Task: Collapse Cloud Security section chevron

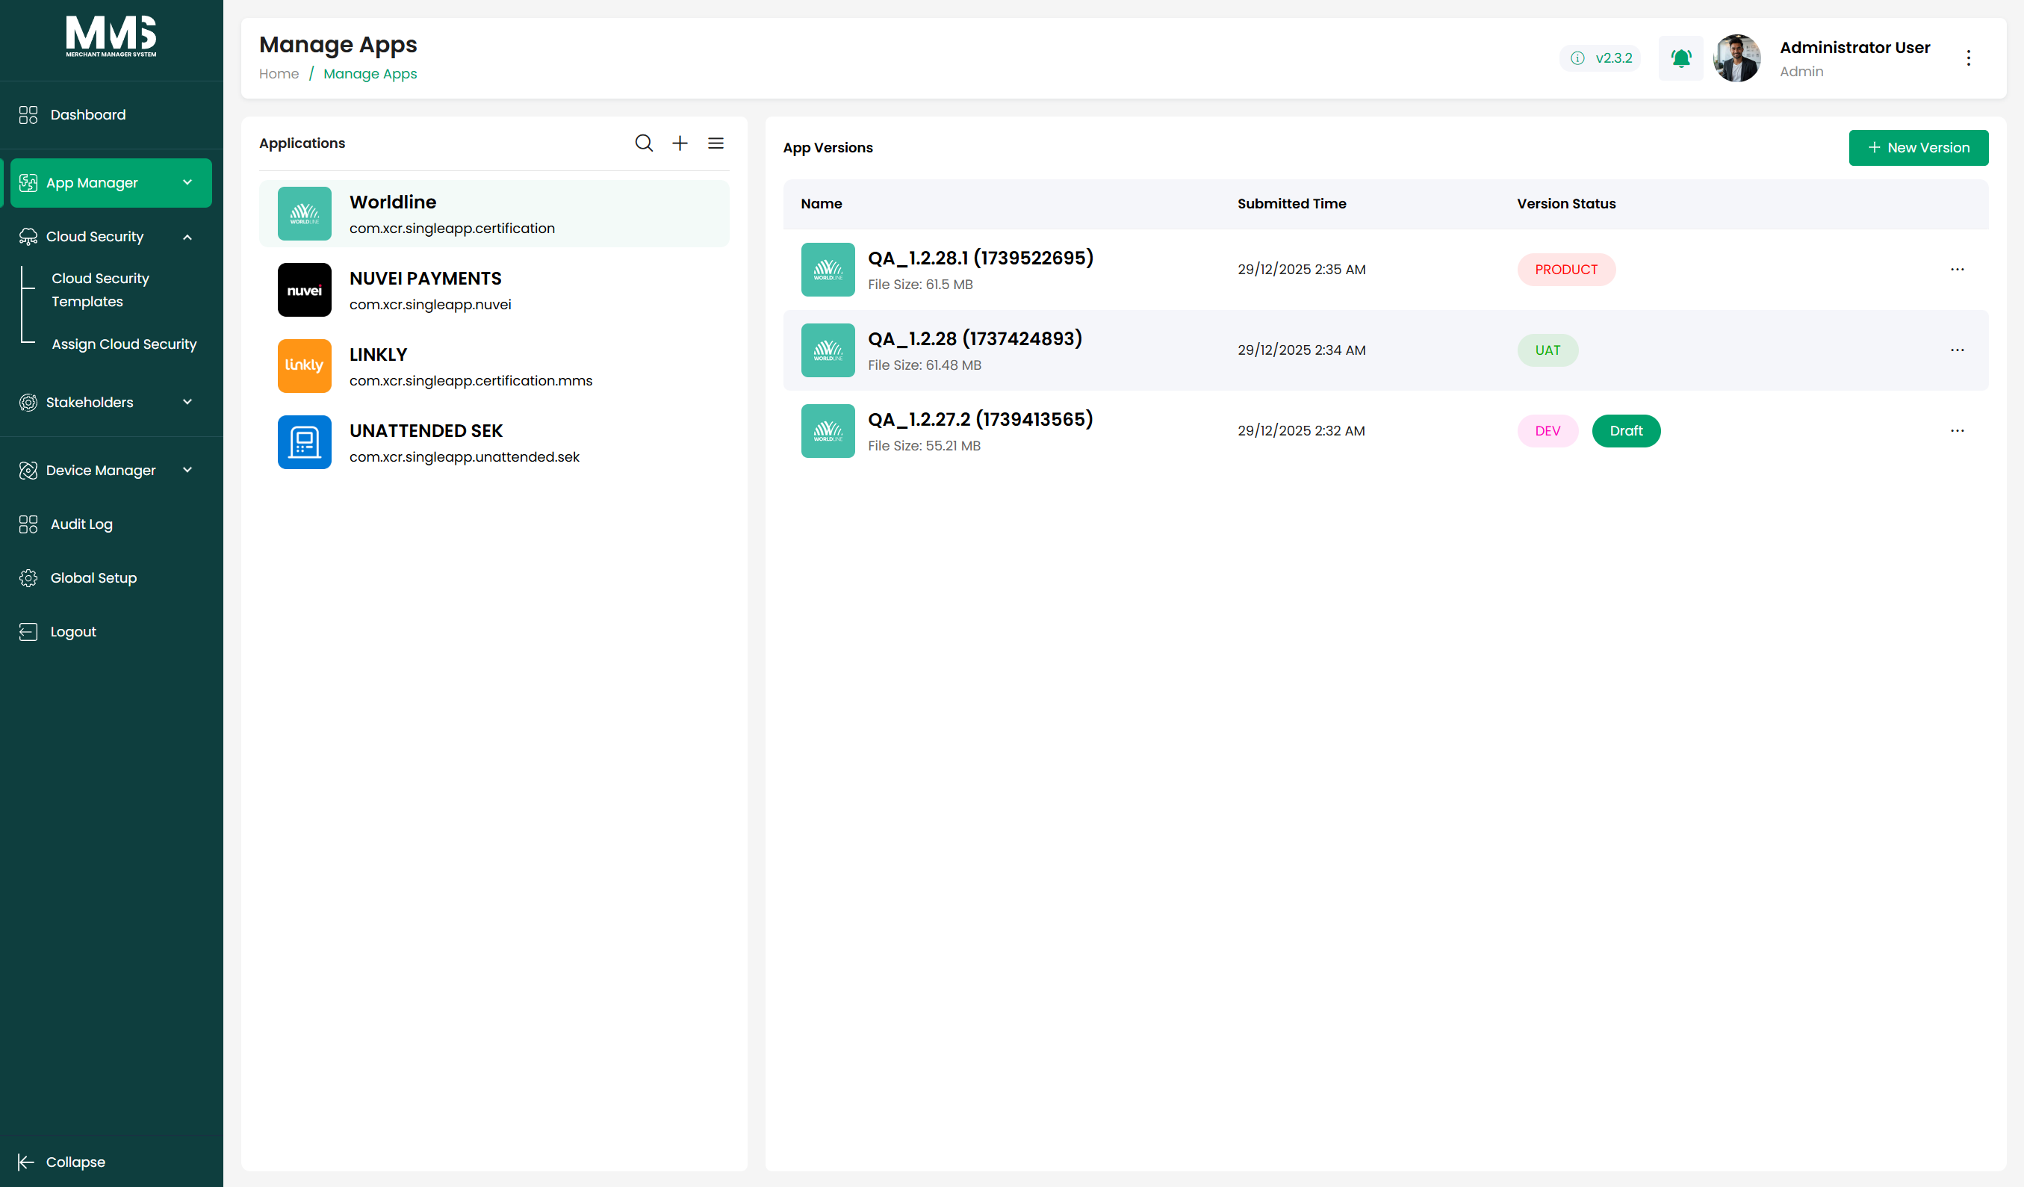Action: tap(187, 237)
